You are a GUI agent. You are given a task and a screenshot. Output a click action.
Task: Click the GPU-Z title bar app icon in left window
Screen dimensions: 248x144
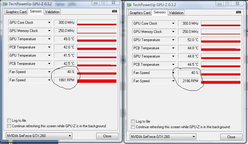point(5,4)
